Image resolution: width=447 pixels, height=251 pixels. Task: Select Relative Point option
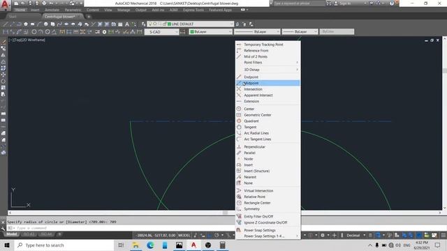pos(268,197)
